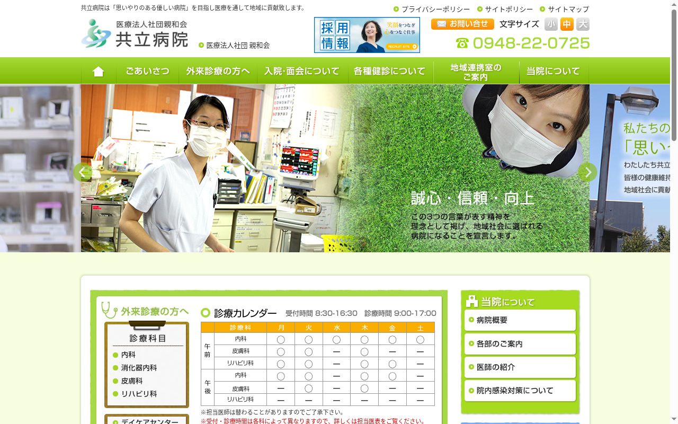Set text size to medium (中)
This screenshot has height=424, width=678.
[567, 24]
